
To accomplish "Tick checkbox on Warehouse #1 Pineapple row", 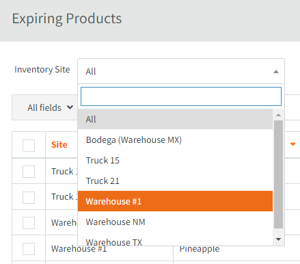I will [29, 249].
